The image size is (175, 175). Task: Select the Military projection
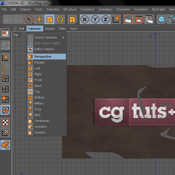[x=47, y=103]
